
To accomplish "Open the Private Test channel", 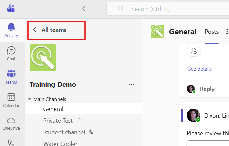I will [x=59, y=120].
